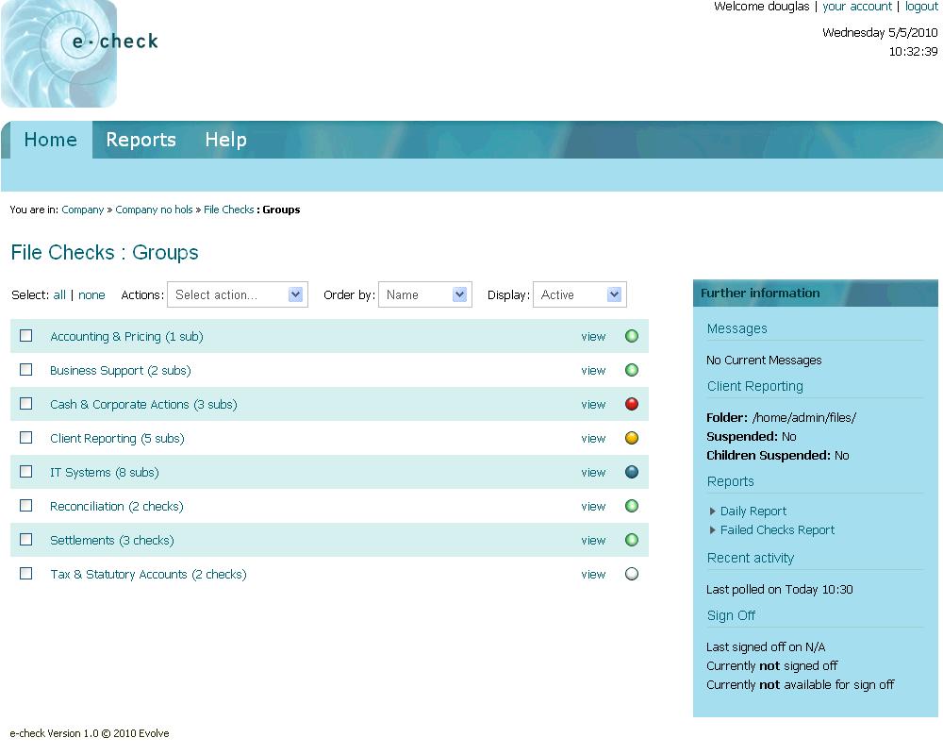Toggle the IT Systems checkbox
Viewport: 943px width, 755px height.
point(25,472)
